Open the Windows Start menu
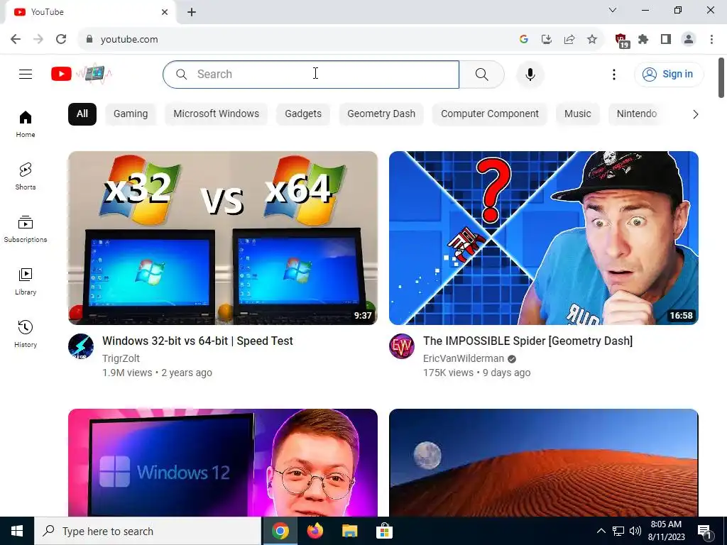 17,531
